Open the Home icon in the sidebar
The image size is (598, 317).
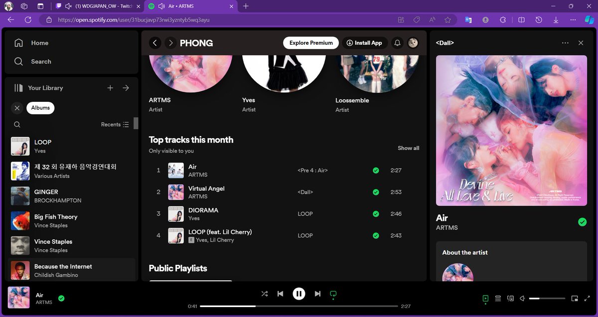pyautogui.click(x=19, y=43)
